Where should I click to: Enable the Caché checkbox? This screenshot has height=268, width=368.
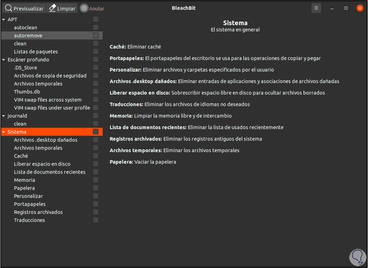tap(96, 156)
